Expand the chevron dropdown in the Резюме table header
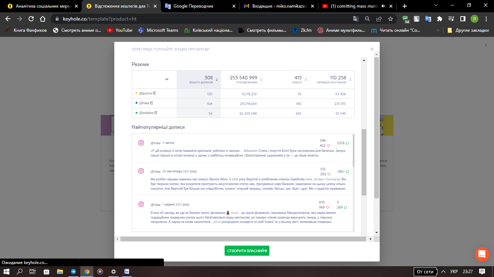This screenshot has height=277, width=494. click(x=167, y=79)
